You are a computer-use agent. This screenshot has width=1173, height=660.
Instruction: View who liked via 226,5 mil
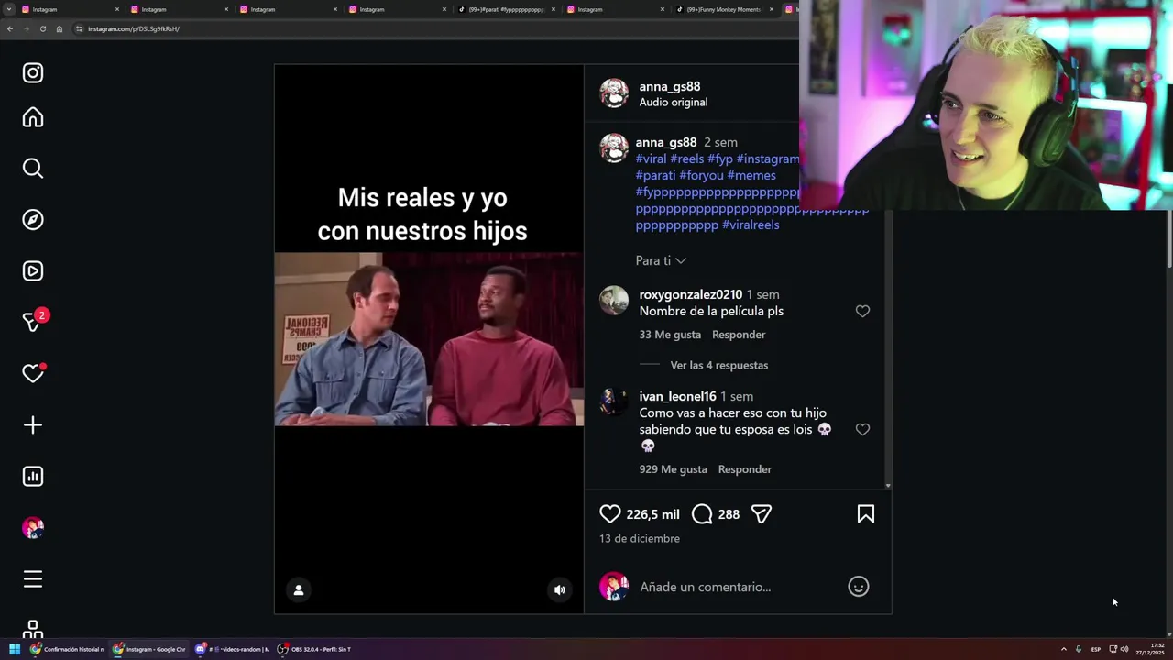pos(653,514)
